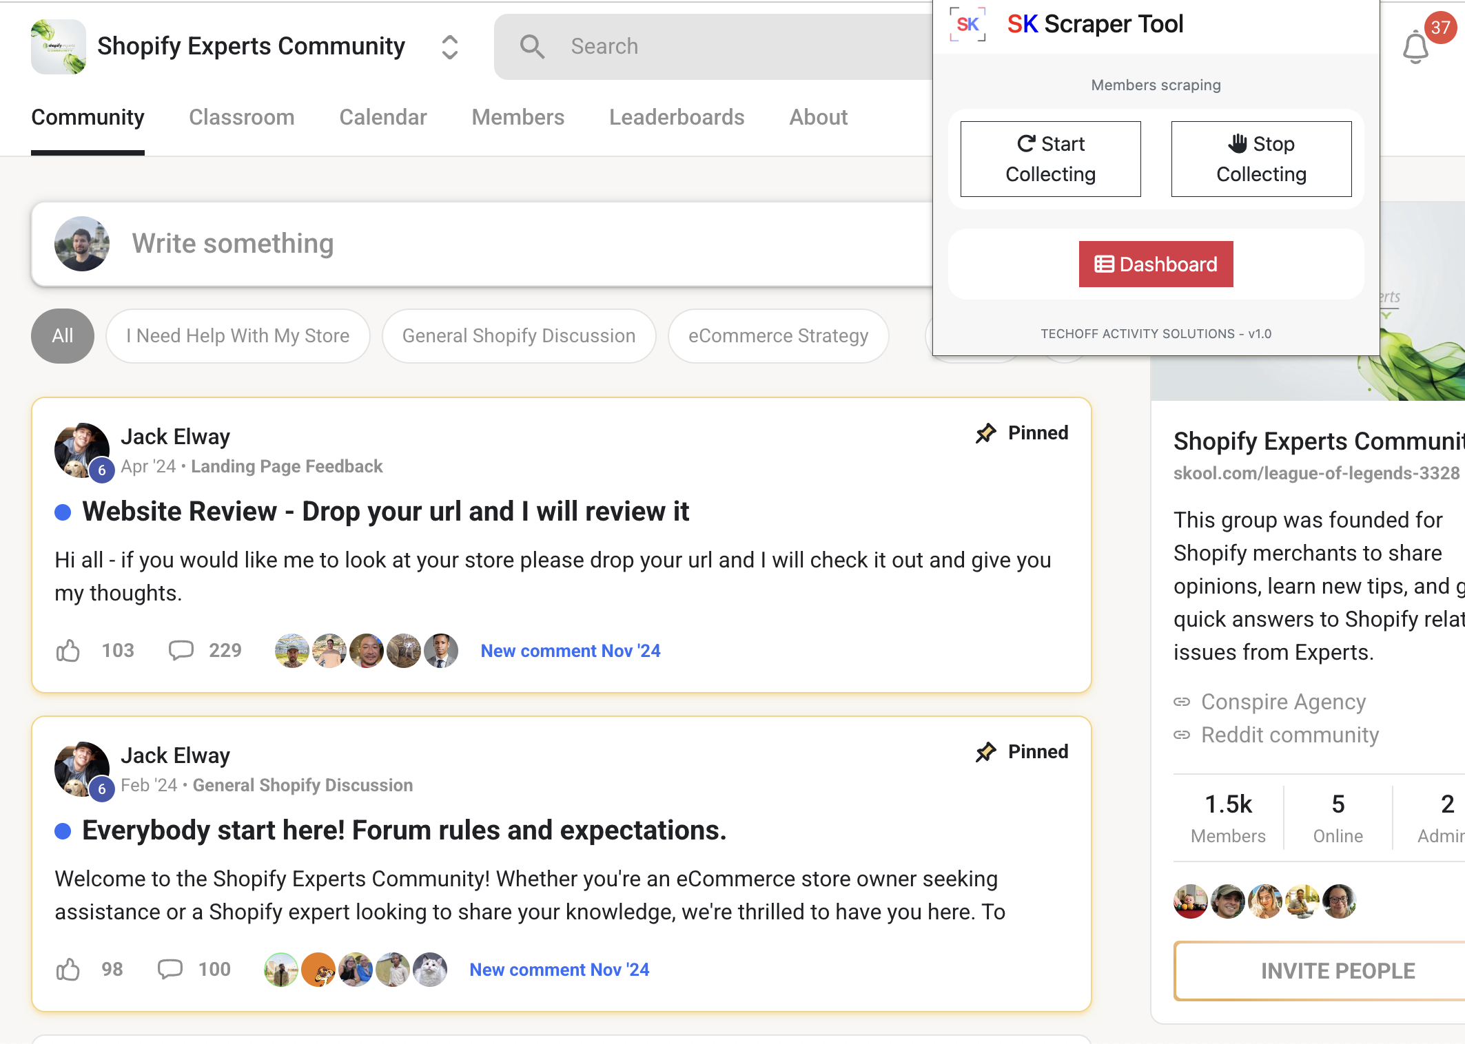Open the scraper Dashboard
The width and height of the screenshot is (1465, 1044).
(1156, 264)
